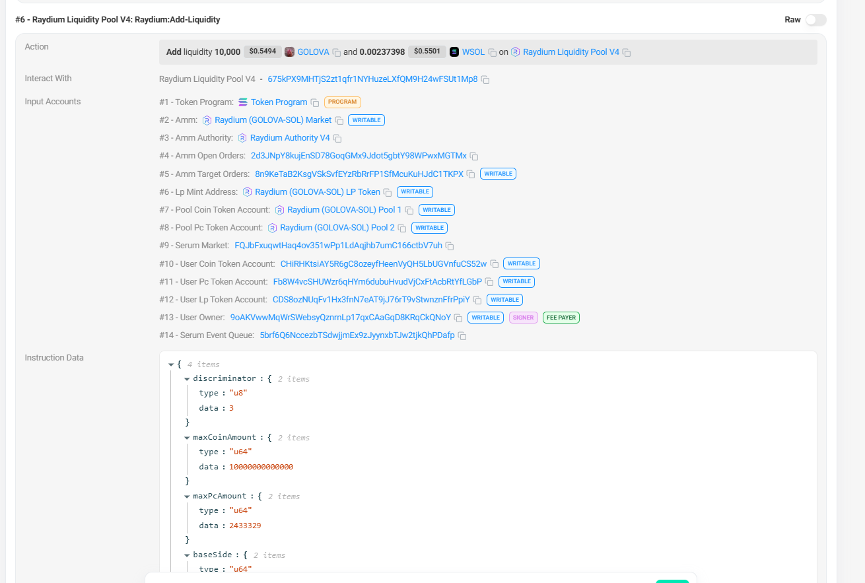865x583 pixels.
Task: Open the User Coin Token Account address link
Action: point(384,263)
